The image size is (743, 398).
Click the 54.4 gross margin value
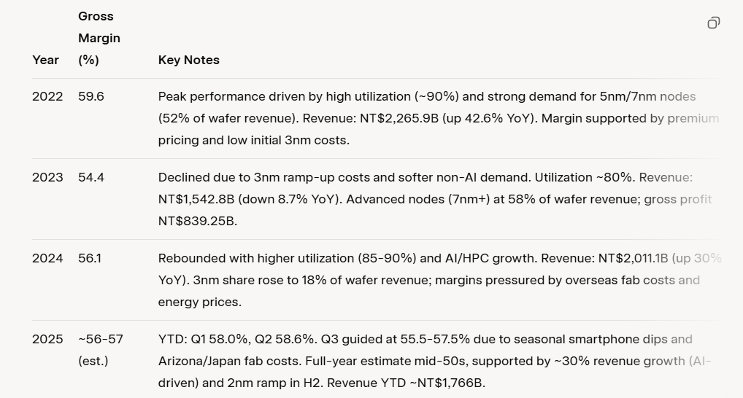pos(91,178)
